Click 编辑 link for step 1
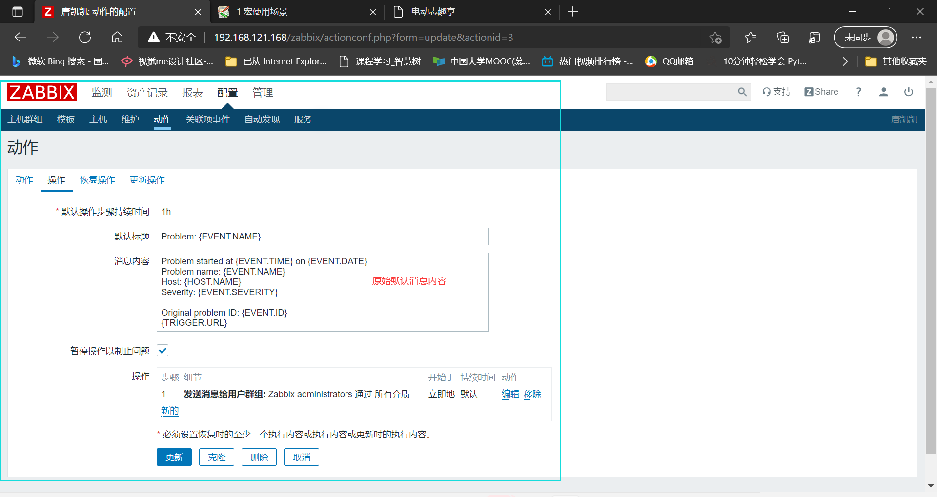This screenshot has height=497, width=937. point(510,394)
